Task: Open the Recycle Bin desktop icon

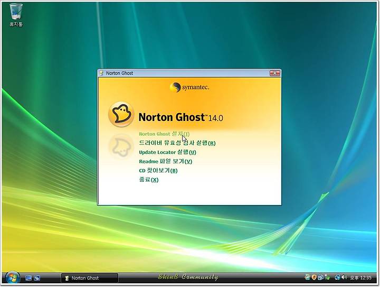Action: [16, 15]
